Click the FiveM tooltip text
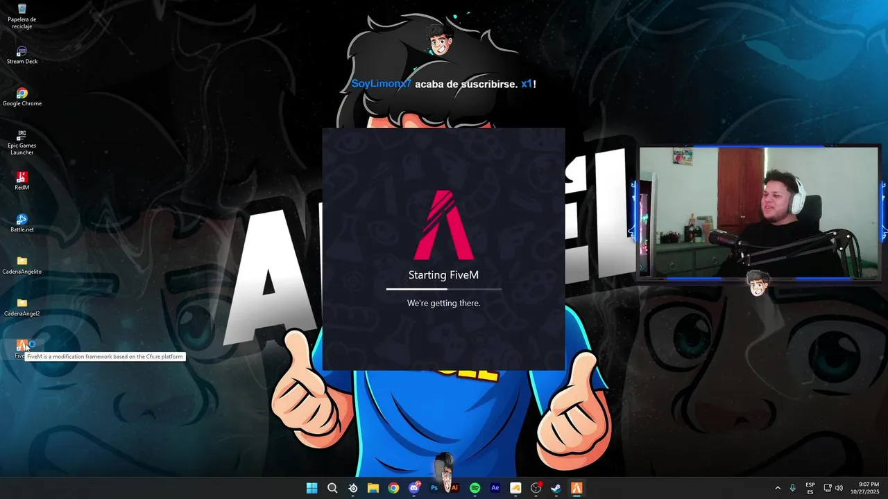 point(105,356)
